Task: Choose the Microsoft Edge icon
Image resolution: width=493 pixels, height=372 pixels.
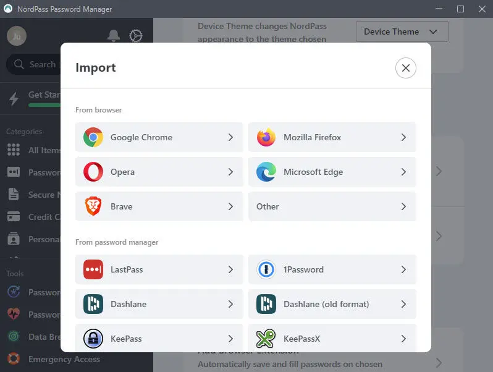Action: point(266,172)
